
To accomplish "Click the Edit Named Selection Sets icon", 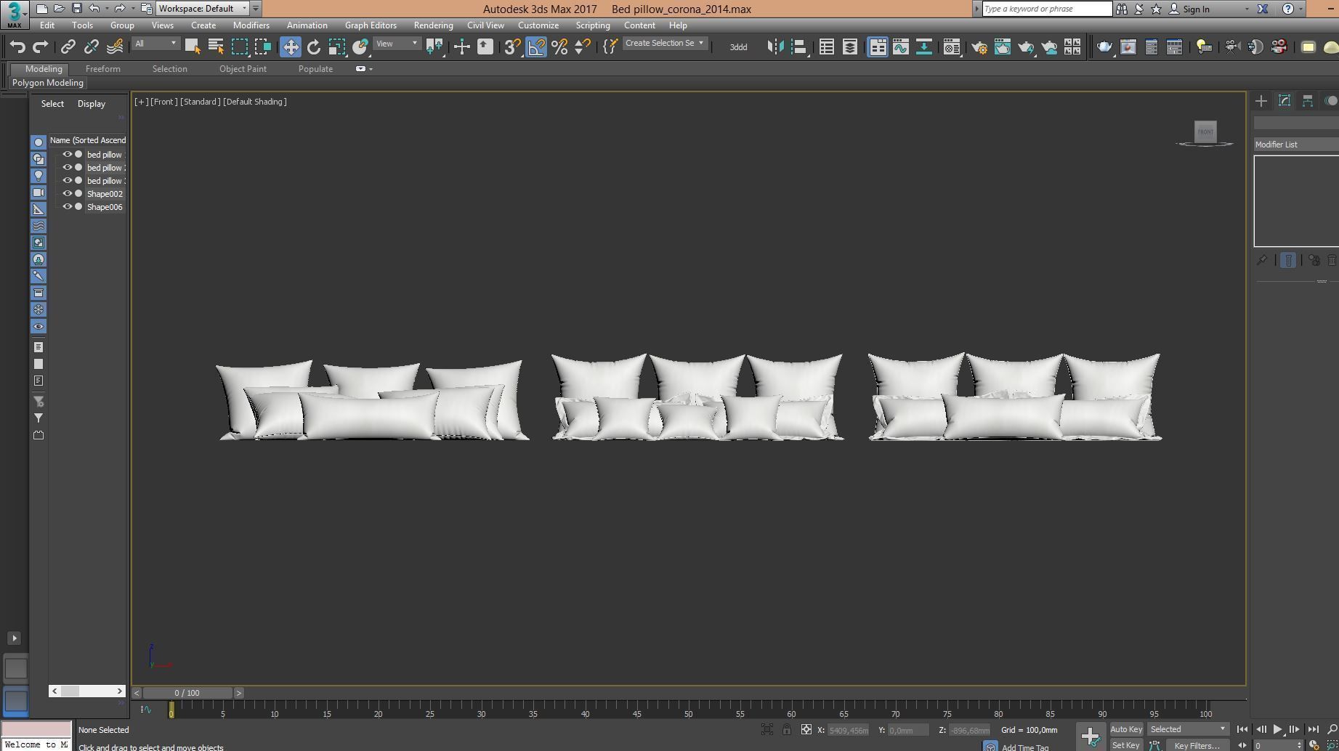I will (x=610, y=47).
